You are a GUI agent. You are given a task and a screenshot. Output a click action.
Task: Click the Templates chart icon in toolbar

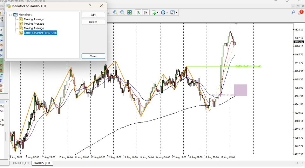point(173,12)
